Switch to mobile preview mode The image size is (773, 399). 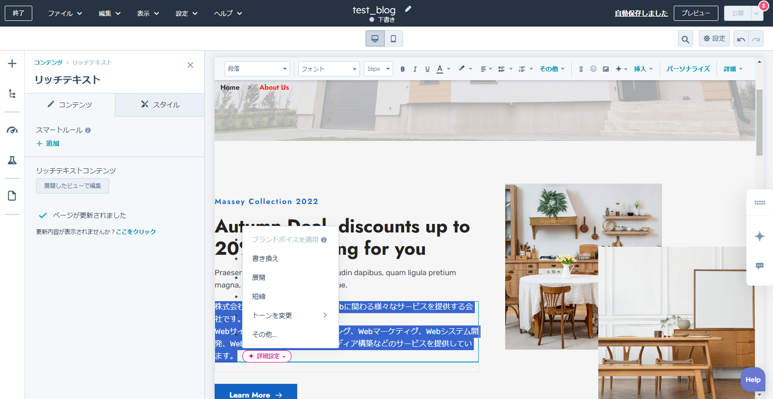pyautogui.click(x=394, y=38)
